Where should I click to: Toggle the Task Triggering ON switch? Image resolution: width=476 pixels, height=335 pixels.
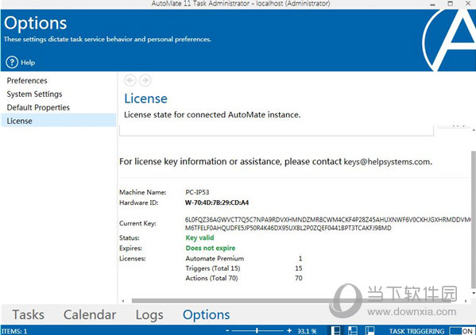click(462, 331)
